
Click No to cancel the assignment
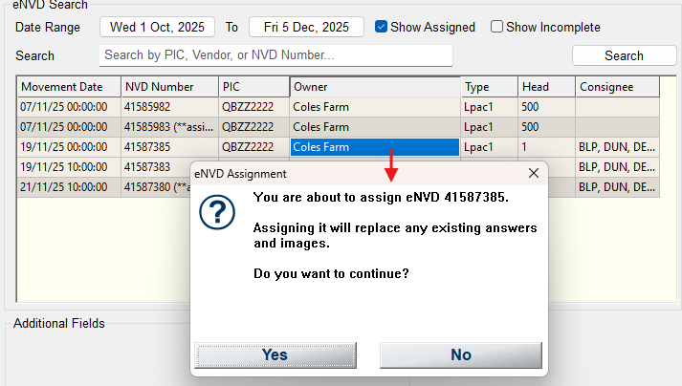click(x=460, y=354)
